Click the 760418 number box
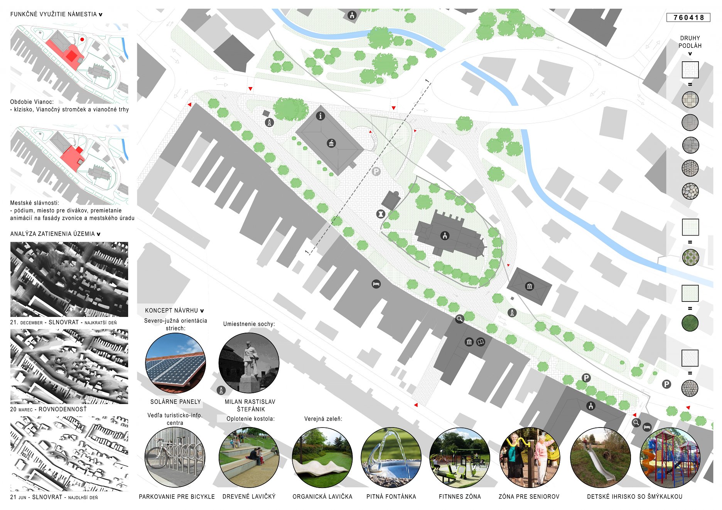 point(688,17)
